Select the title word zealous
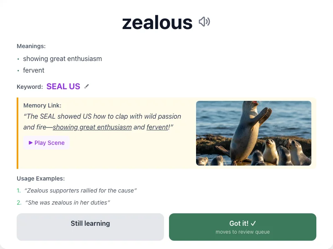 (x=157, y=22)
